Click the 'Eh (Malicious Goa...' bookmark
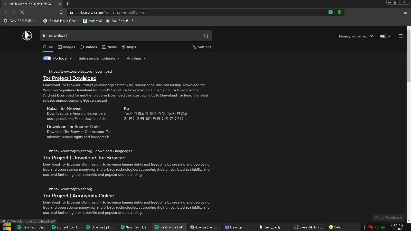Image resolution: width=411 pixels, height=231 pixels. click(61, 21)
